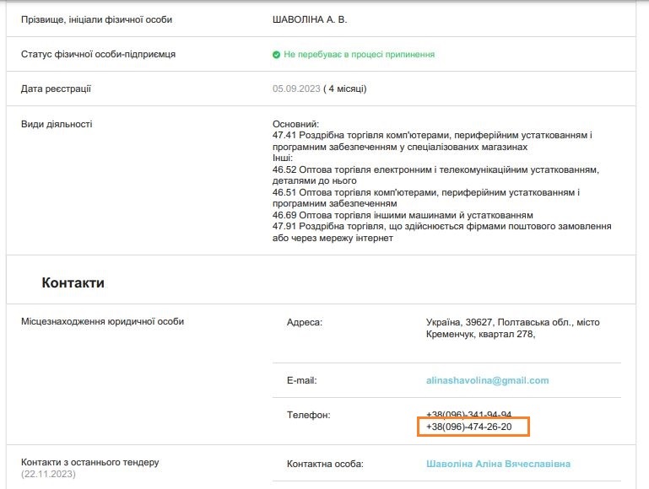Click the first phone number +38(096)-341-94-94
649x489 pixels.
point(469,414)
